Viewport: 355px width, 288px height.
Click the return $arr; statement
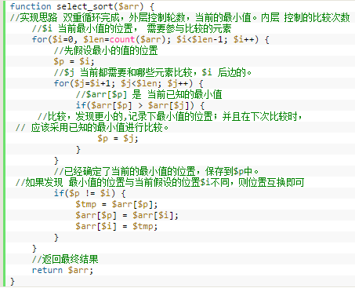[x=63, y=270]
